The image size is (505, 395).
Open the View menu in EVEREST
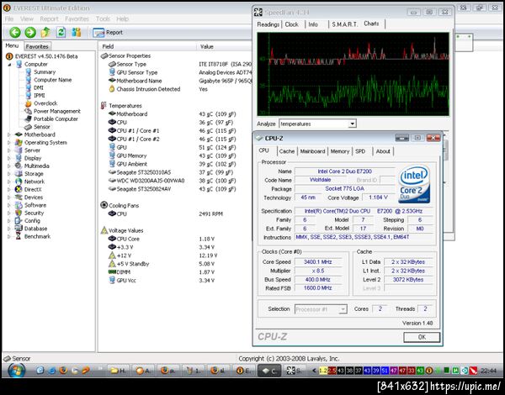click(27, 19)
